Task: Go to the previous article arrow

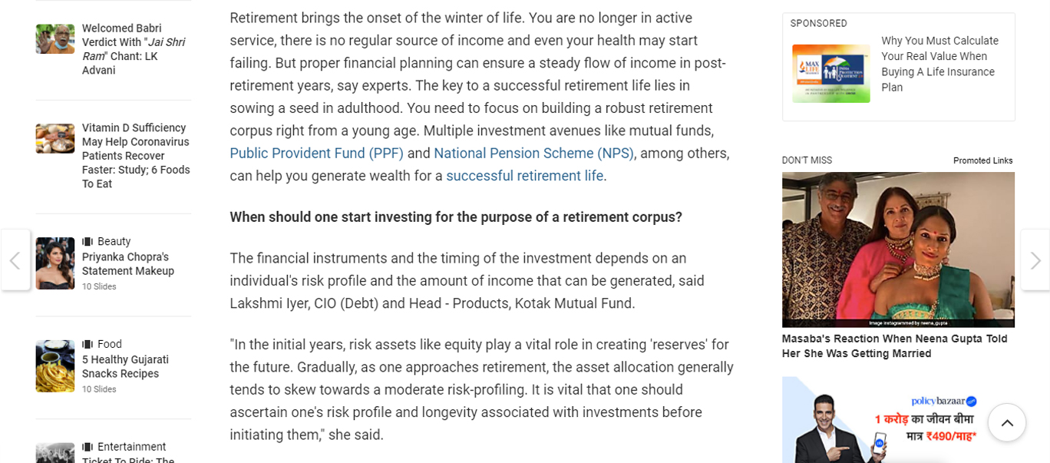Action: coord(15,260)
